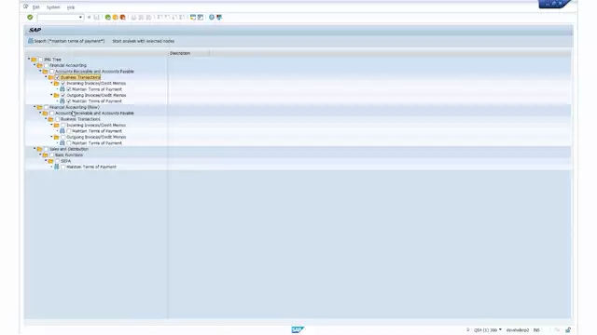Image resolution: width=597 pixels, height=335 pixels.
Task: Select the Sales and Distribution tree label
Action: click(x=69, y=149)
